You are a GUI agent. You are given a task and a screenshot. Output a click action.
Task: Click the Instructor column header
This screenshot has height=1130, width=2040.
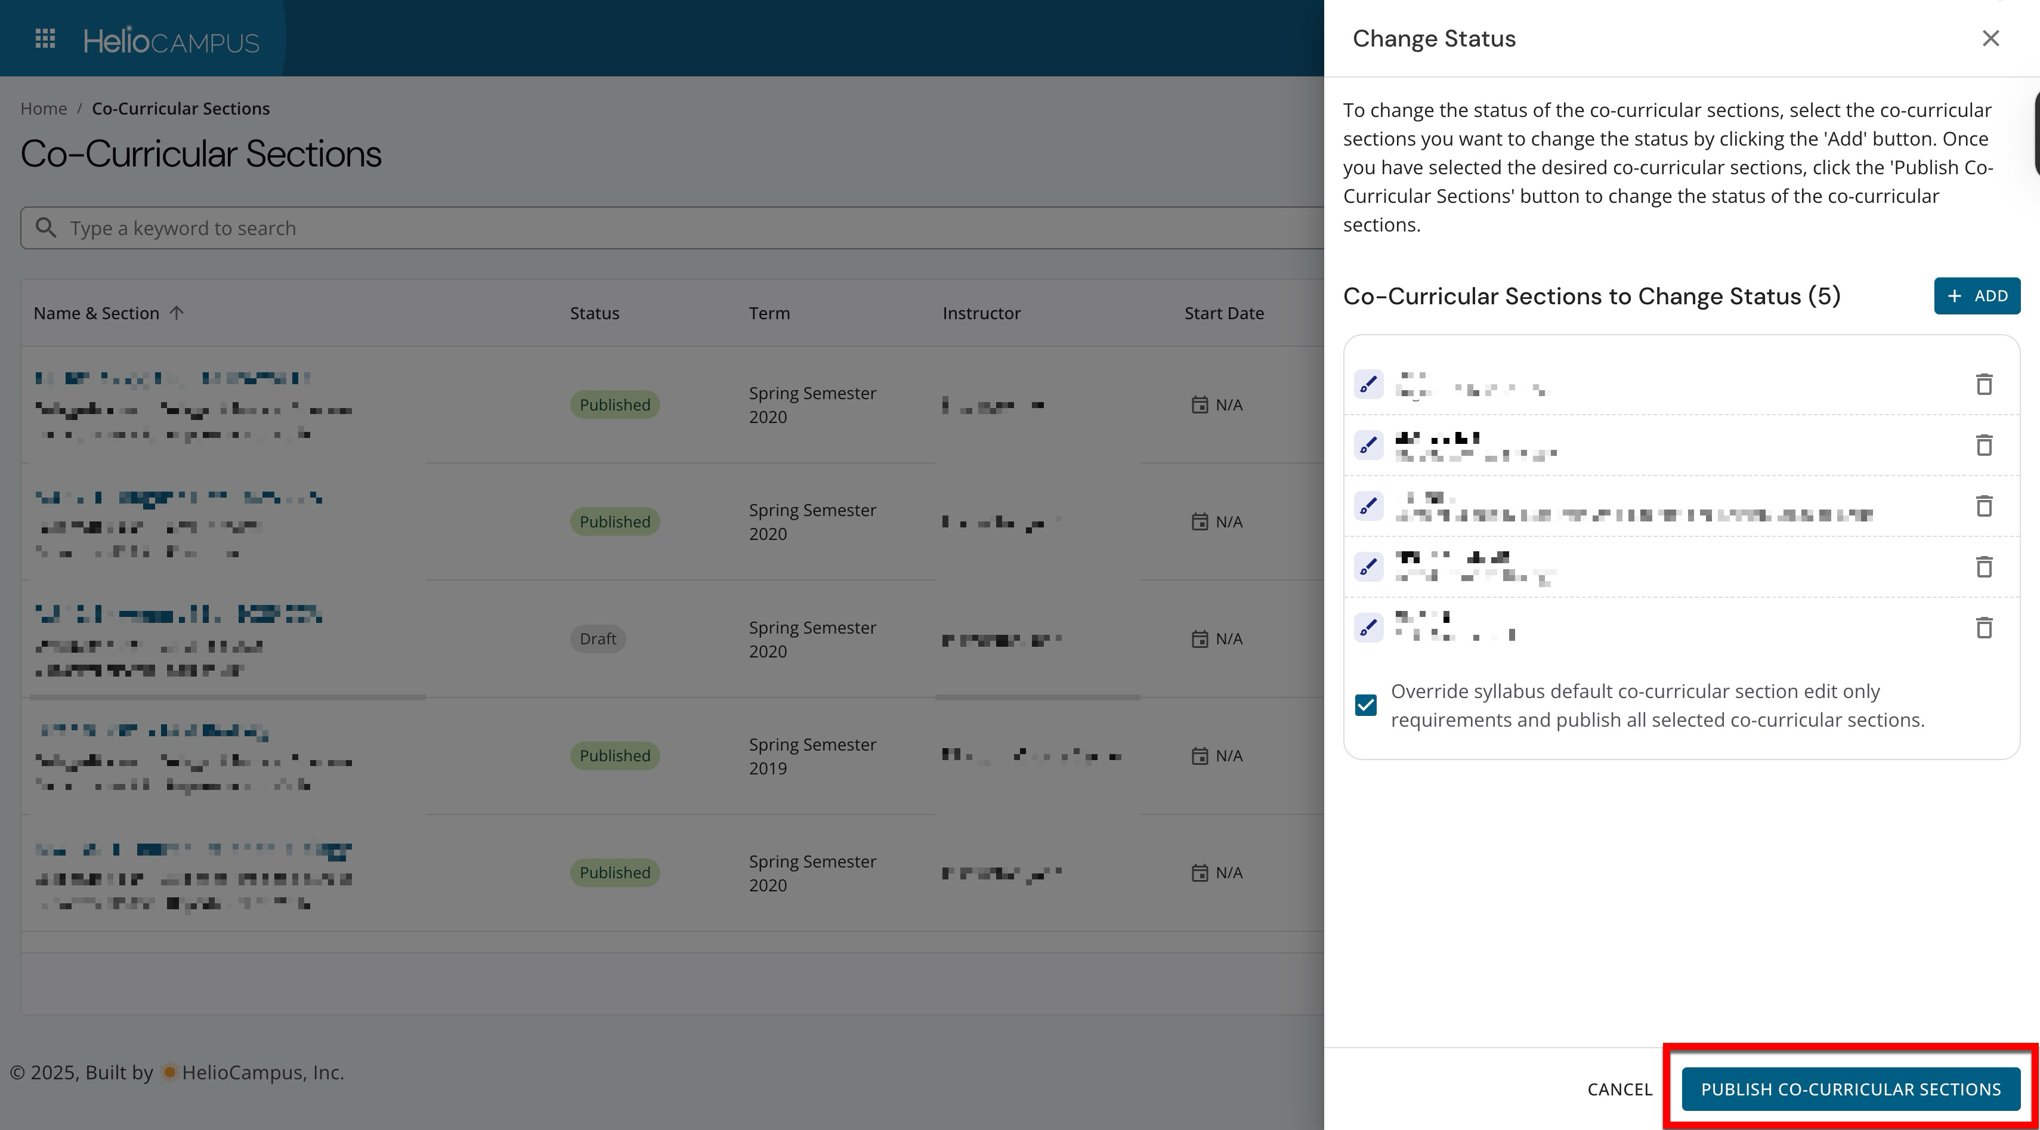pos(981,314)
